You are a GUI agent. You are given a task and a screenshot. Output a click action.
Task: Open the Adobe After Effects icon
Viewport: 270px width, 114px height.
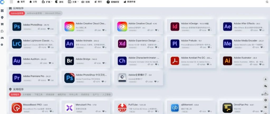(227, 26)
